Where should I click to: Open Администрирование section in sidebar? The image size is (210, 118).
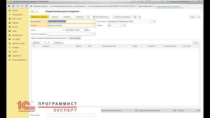[19, 60]
